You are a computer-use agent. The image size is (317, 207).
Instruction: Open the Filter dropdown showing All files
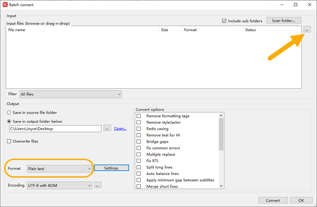point(71,94)
